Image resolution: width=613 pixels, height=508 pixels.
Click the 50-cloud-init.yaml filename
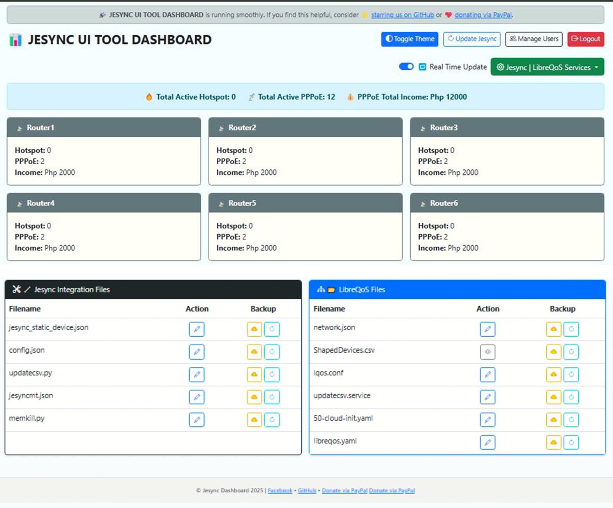click(x=343, y=418)
